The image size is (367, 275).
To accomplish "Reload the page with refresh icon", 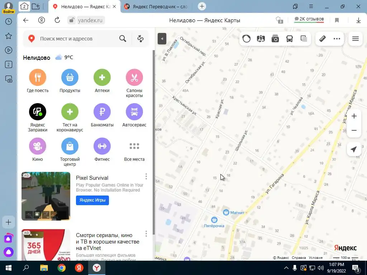I will (57, 20).
